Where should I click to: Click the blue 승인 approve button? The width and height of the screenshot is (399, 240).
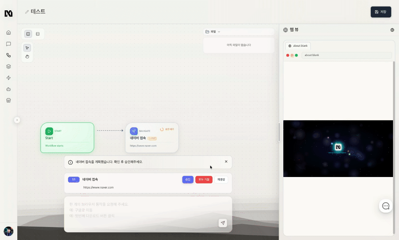coord(188,180)
